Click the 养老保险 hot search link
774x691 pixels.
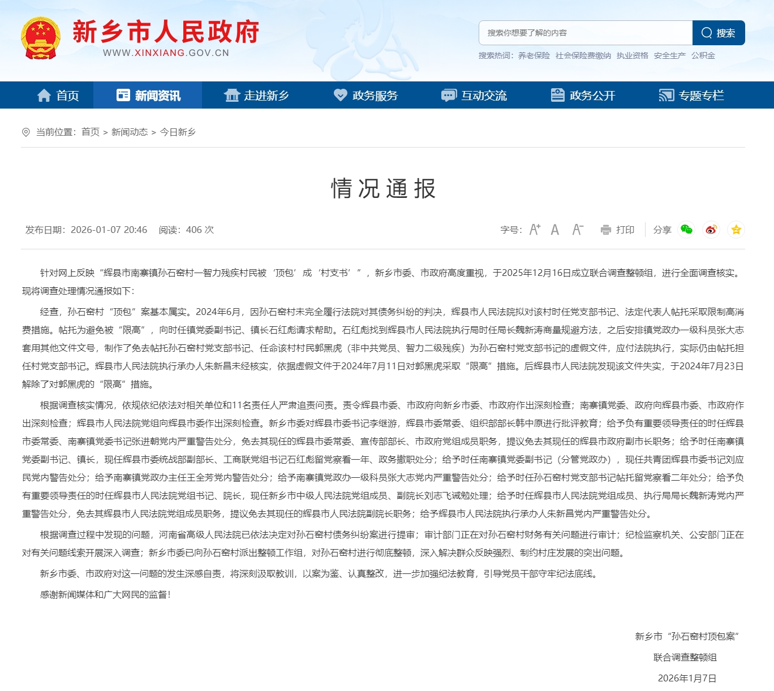click(534, 55)
